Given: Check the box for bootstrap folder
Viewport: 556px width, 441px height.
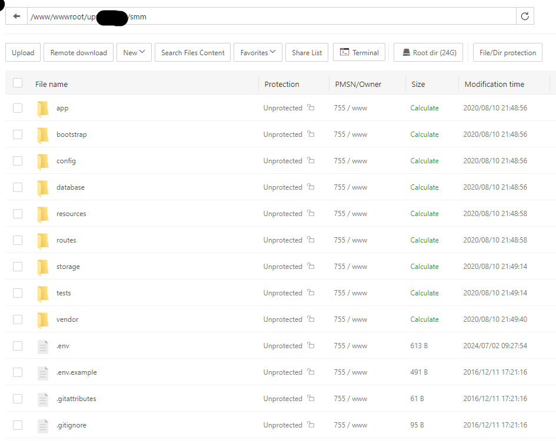Looking at the screenshot, I should 18,134.
